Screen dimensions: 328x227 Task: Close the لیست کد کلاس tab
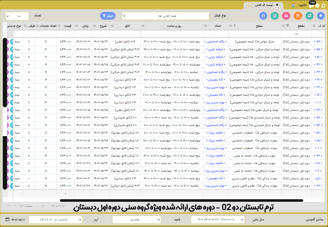point(277,5)
